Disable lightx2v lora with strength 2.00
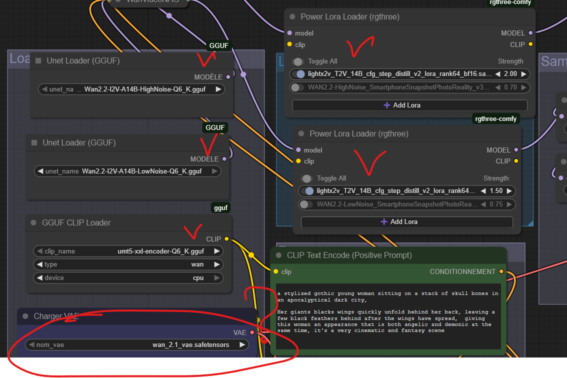 pyautogui.click(x=298, y=74)
